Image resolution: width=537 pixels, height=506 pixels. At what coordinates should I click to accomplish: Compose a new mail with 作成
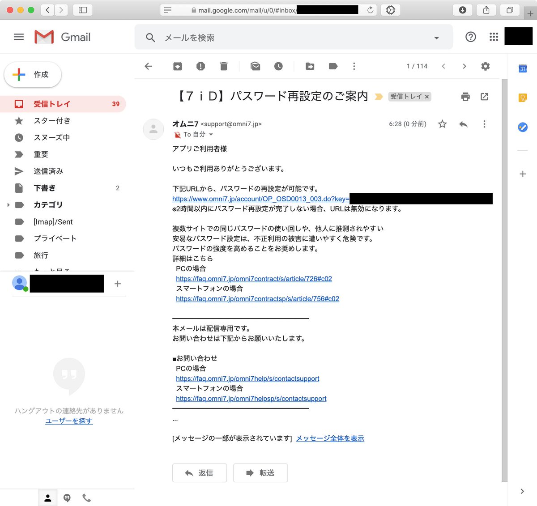tap(33, 74)
